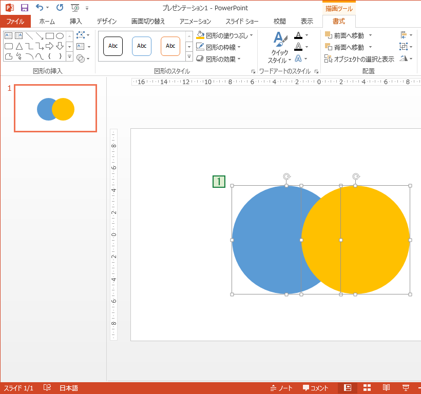Toggle the Comments (コメント) pane

[316, 387]
